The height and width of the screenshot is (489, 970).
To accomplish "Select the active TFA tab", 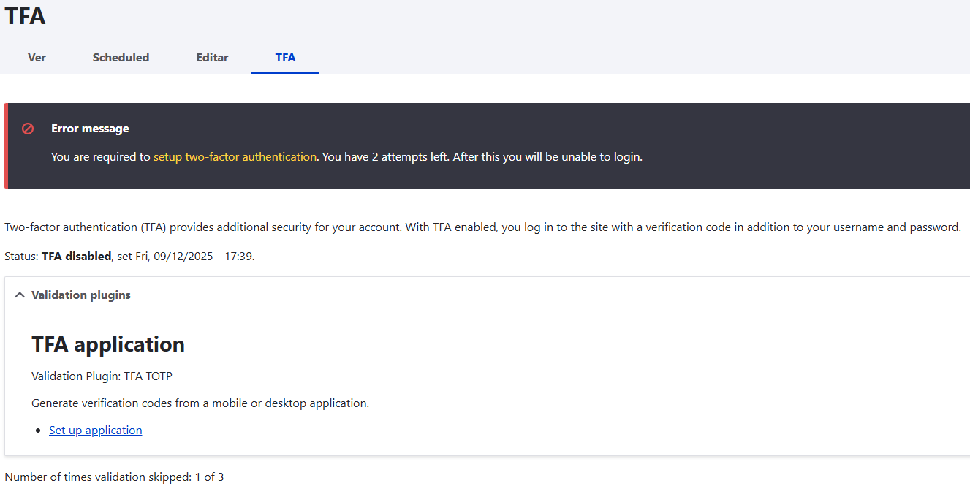I will pos(285,58).
